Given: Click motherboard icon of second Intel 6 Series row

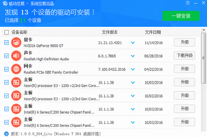Looking at the screenshot, I should point(16,122).
